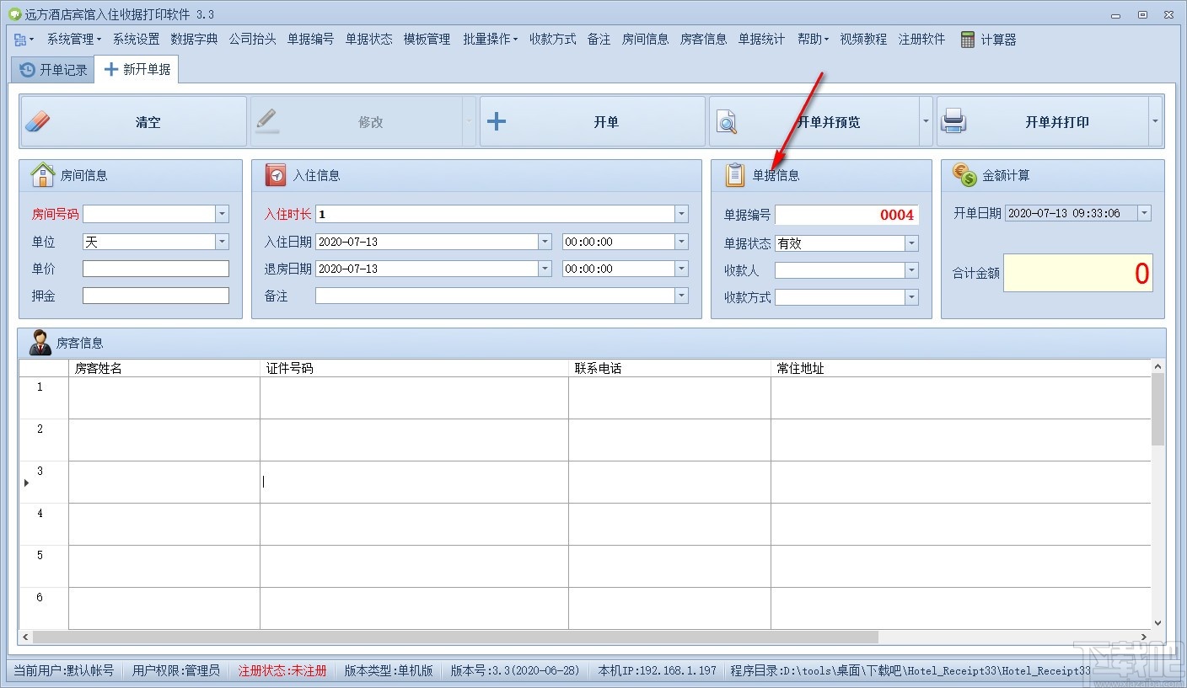Expand the 开单并预览 split arrow

[926, 122]
